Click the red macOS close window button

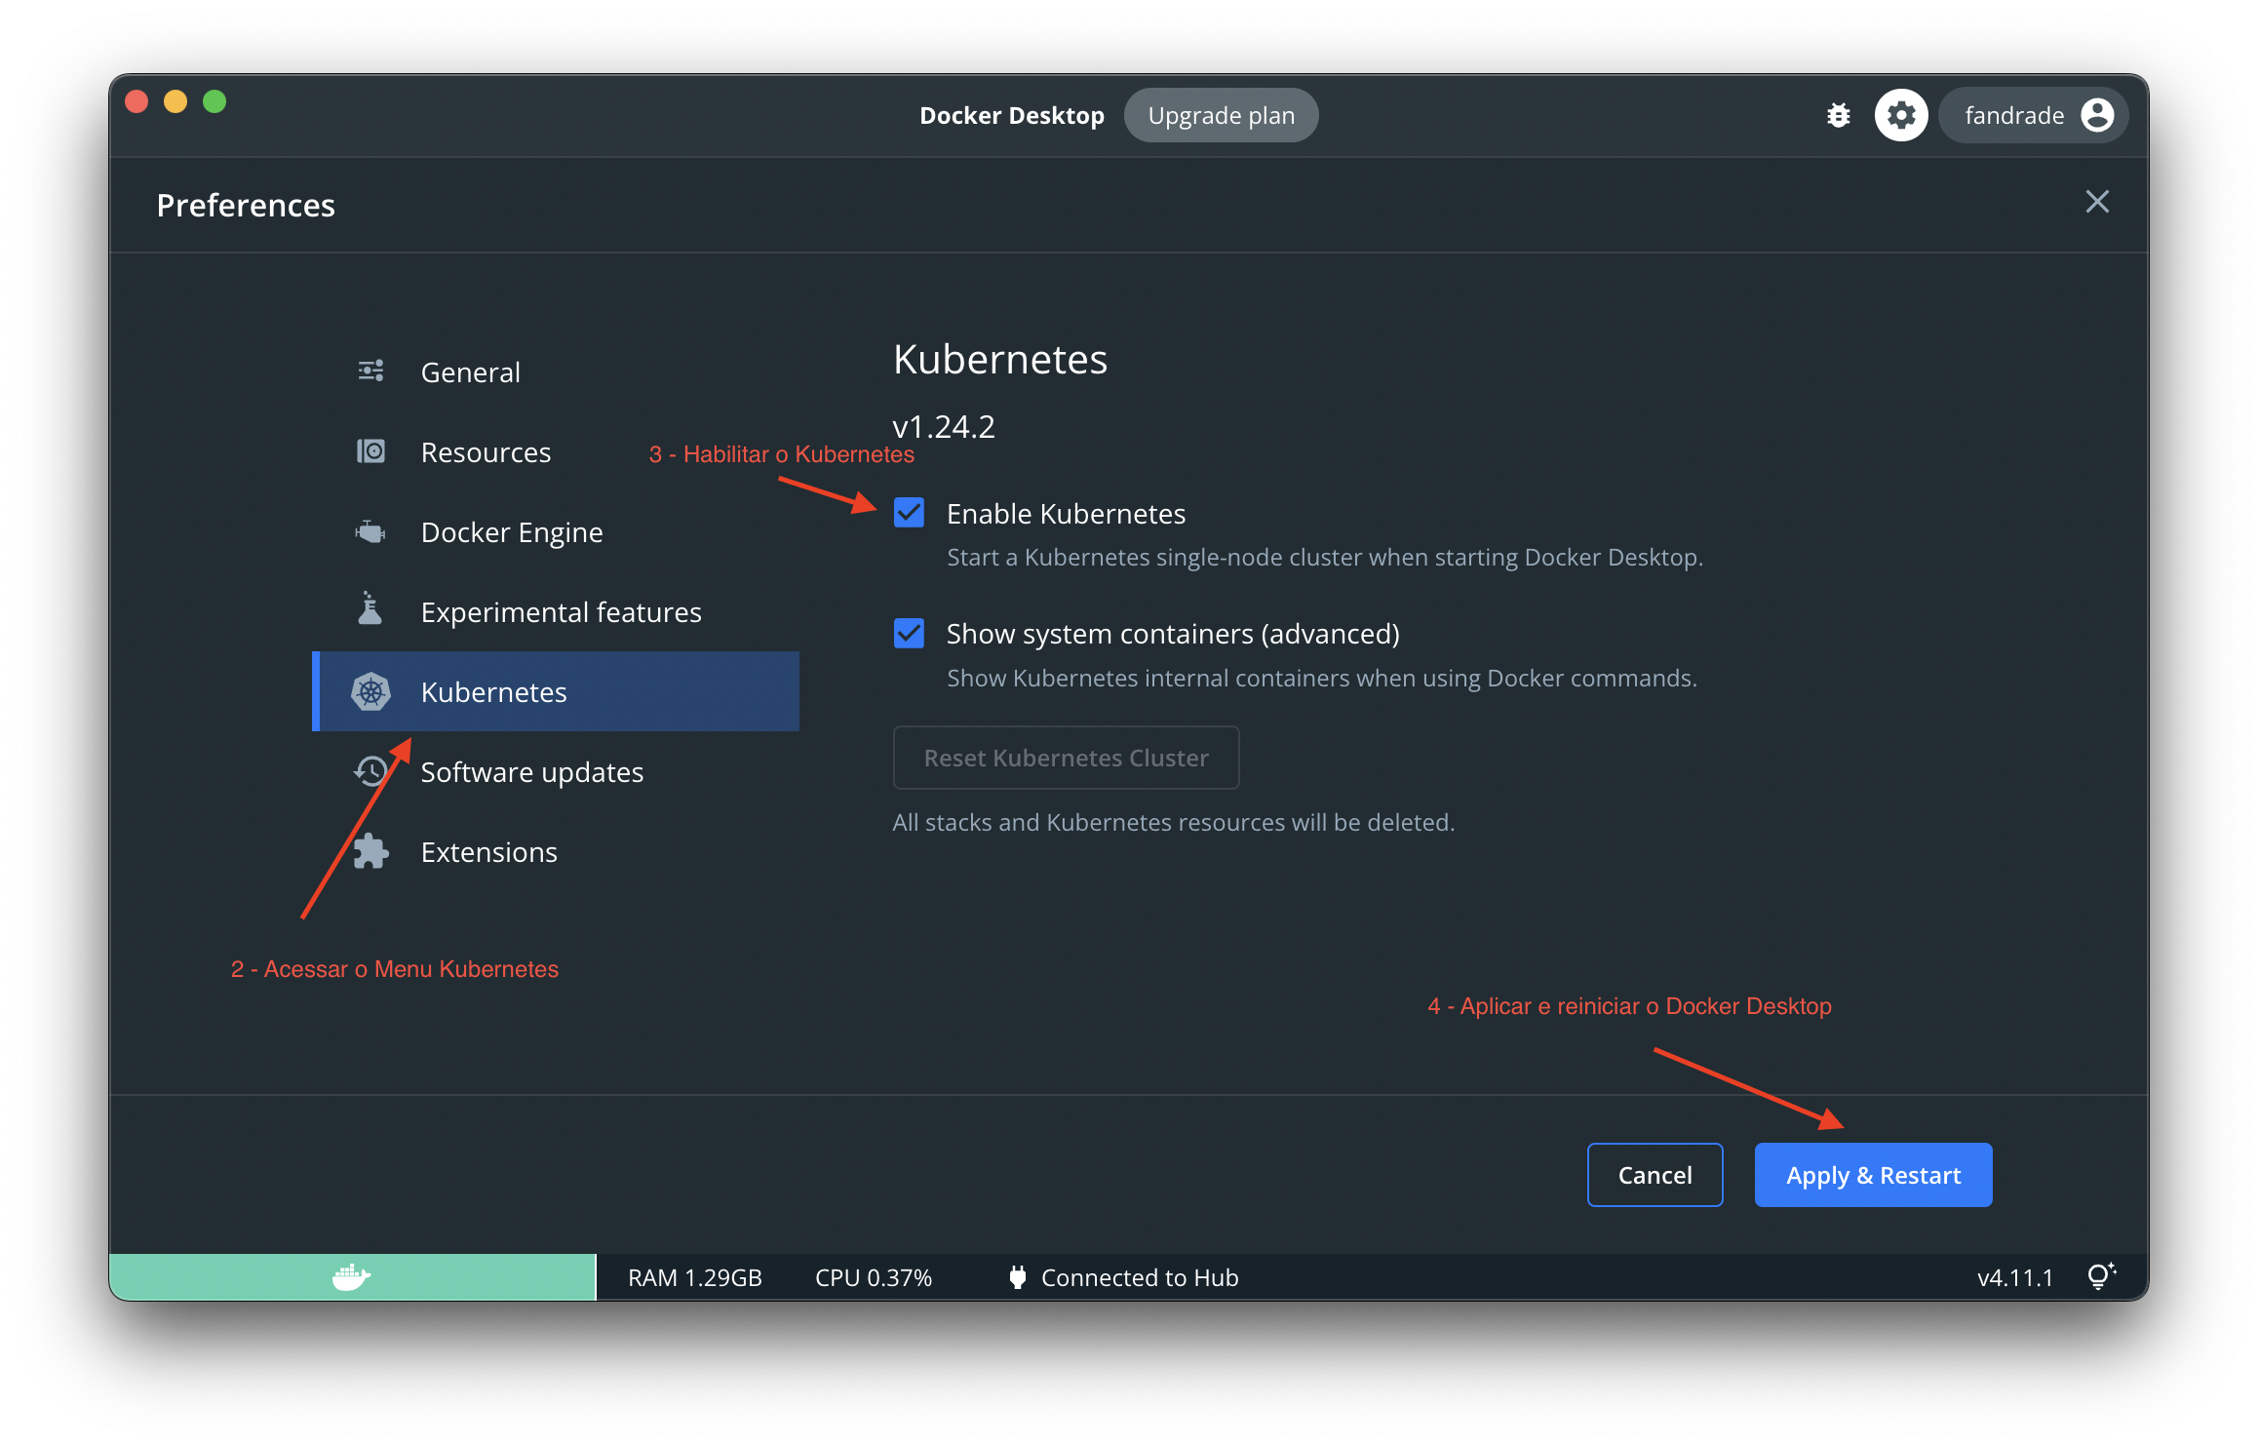[x=136, y=101]
